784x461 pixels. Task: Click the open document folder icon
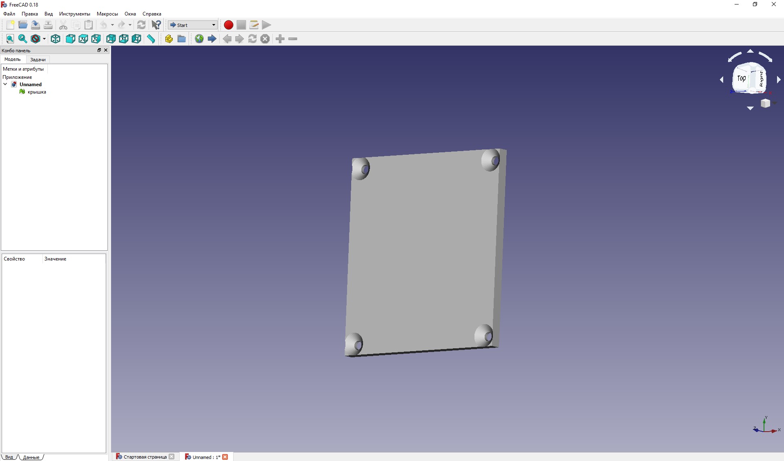coord(23,25)
